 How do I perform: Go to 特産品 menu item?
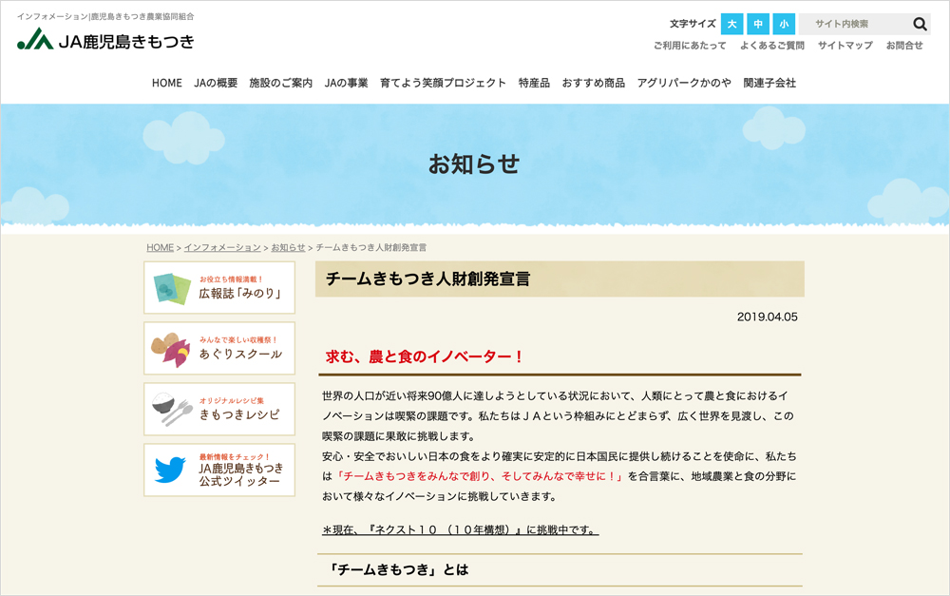click(534, 83)
